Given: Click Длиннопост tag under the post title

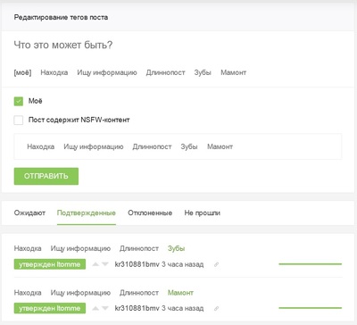Looking at the screenshot, I should [x=165, y=72].
